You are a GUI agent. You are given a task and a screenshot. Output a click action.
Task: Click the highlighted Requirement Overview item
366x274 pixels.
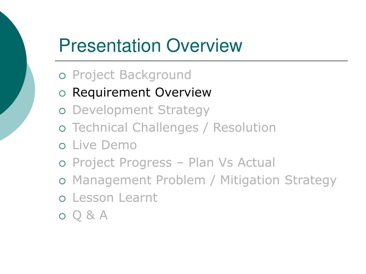pyautogui.click(x=142, y=92)
